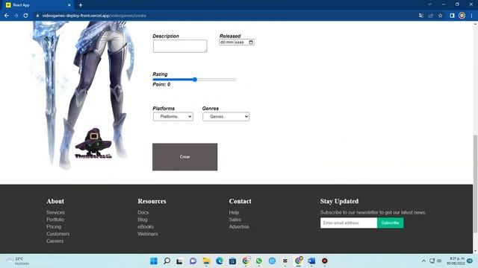The height and width of the screenshot is (268, 478).
Task: Open the Careers footer link
Action: tap(55, 241)
